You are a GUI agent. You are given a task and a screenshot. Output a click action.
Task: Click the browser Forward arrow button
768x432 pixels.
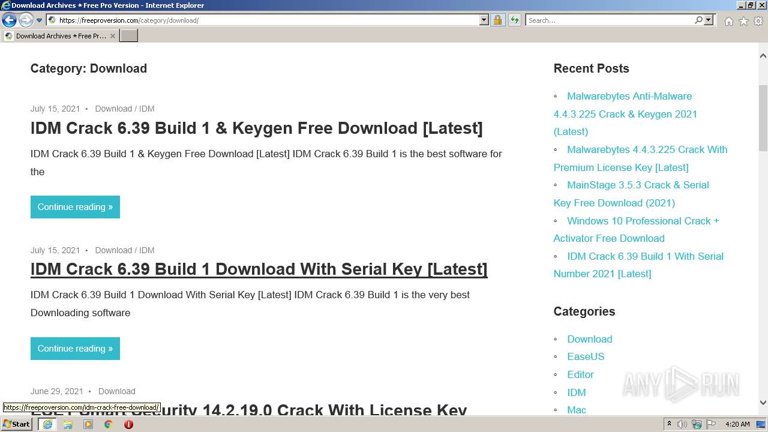pyautogui.click(x=25, y=20)
